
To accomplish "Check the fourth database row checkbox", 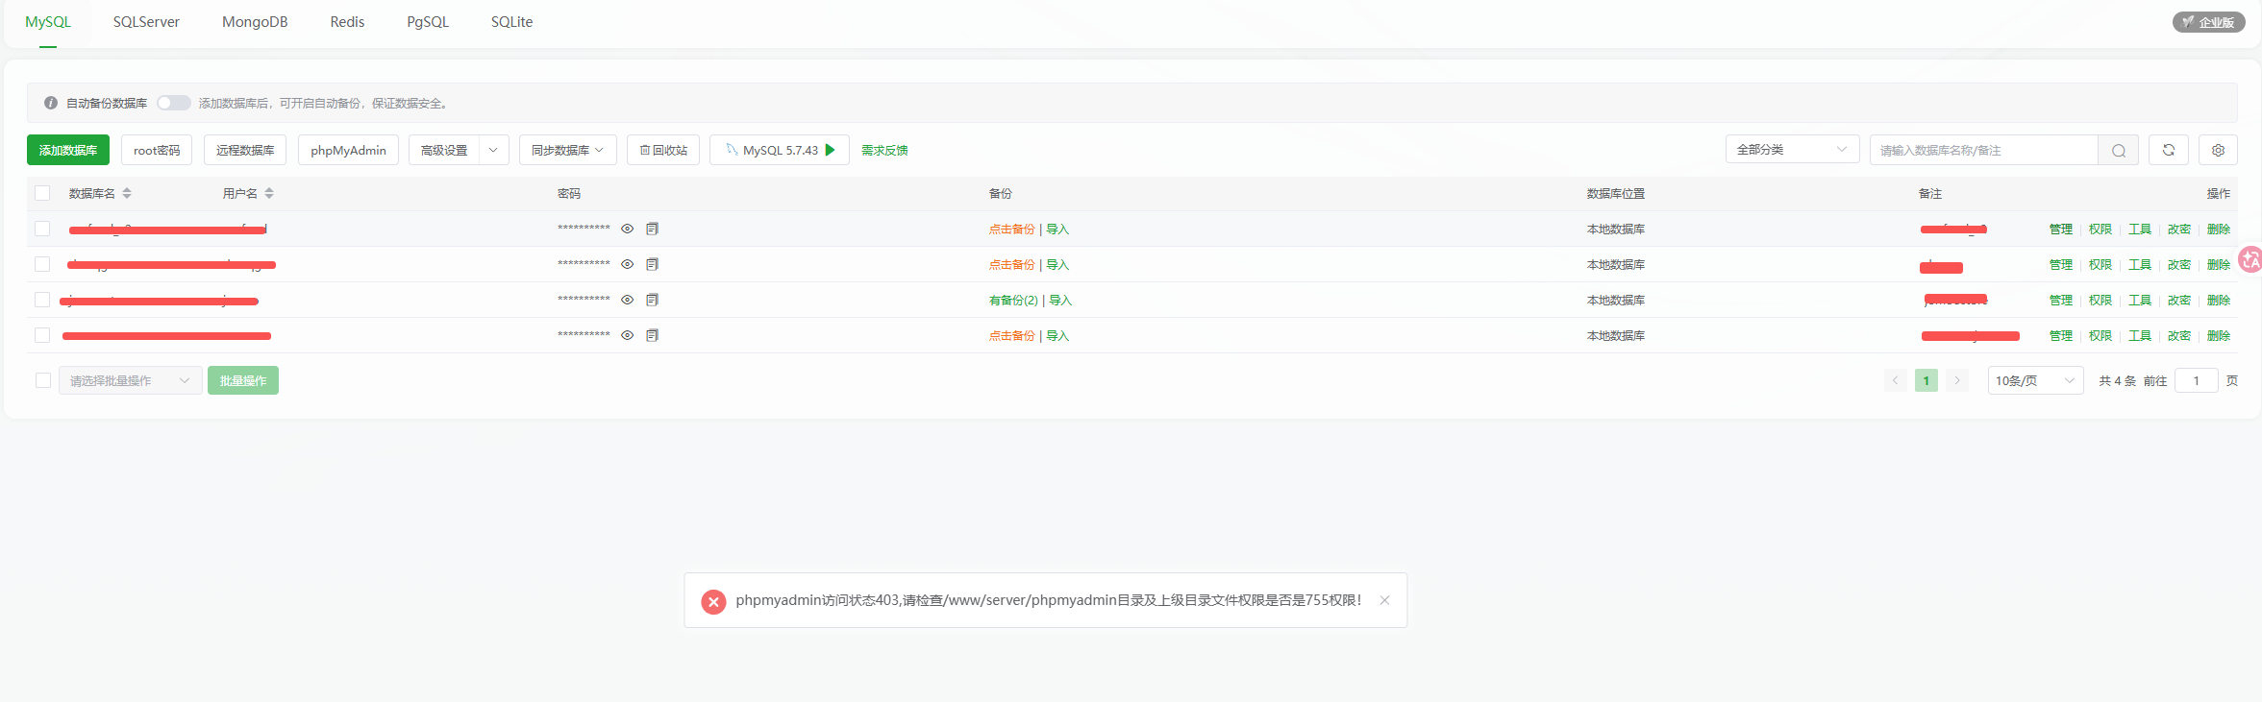I will (x=42, y=335).
